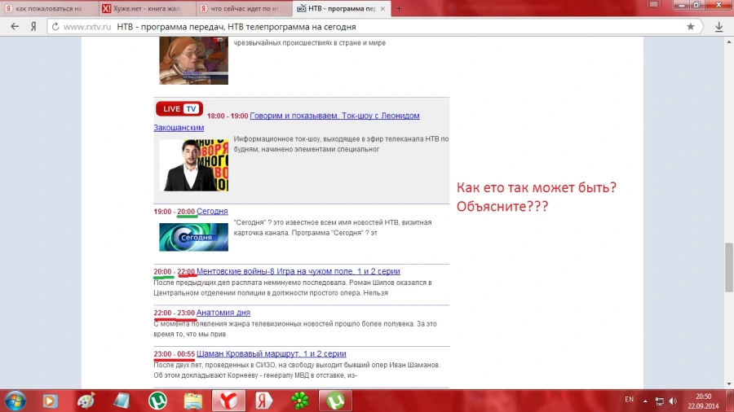Viewport: 734px width, 412px height.
Task: Switch to the 'как пожаловаться на' tab
Action: click(49, 8)
